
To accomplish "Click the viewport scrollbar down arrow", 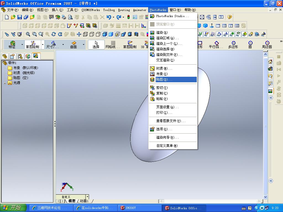I will click(265, 197).
